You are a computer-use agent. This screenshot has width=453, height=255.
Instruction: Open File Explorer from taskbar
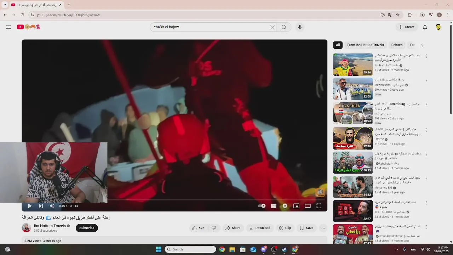click(232, 249)
